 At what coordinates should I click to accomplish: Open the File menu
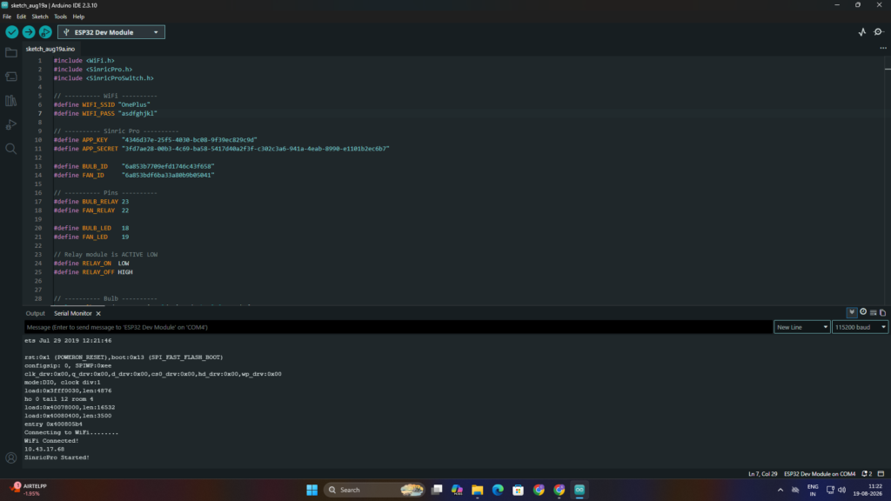pos(7,17)
